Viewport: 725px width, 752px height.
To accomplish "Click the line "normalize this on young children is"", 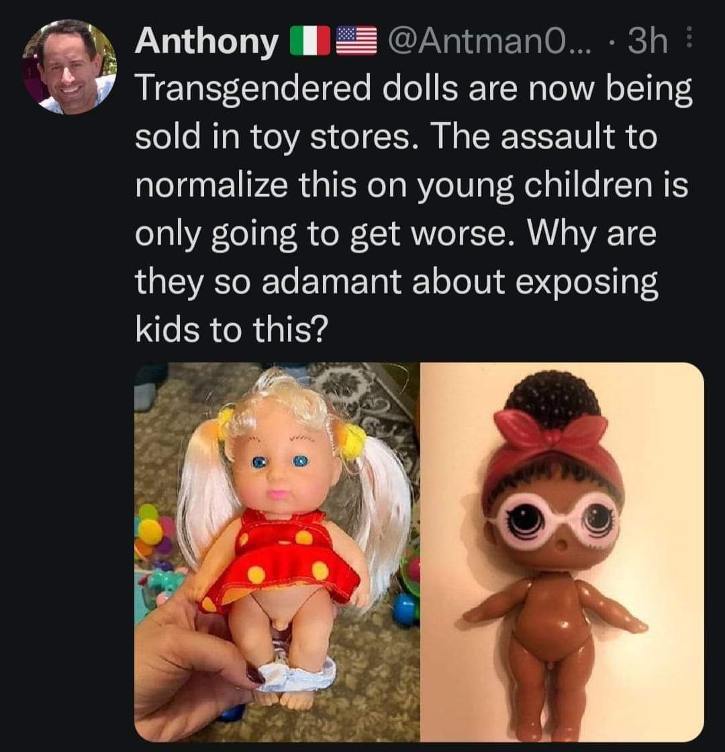I will (x=412, y=186).
